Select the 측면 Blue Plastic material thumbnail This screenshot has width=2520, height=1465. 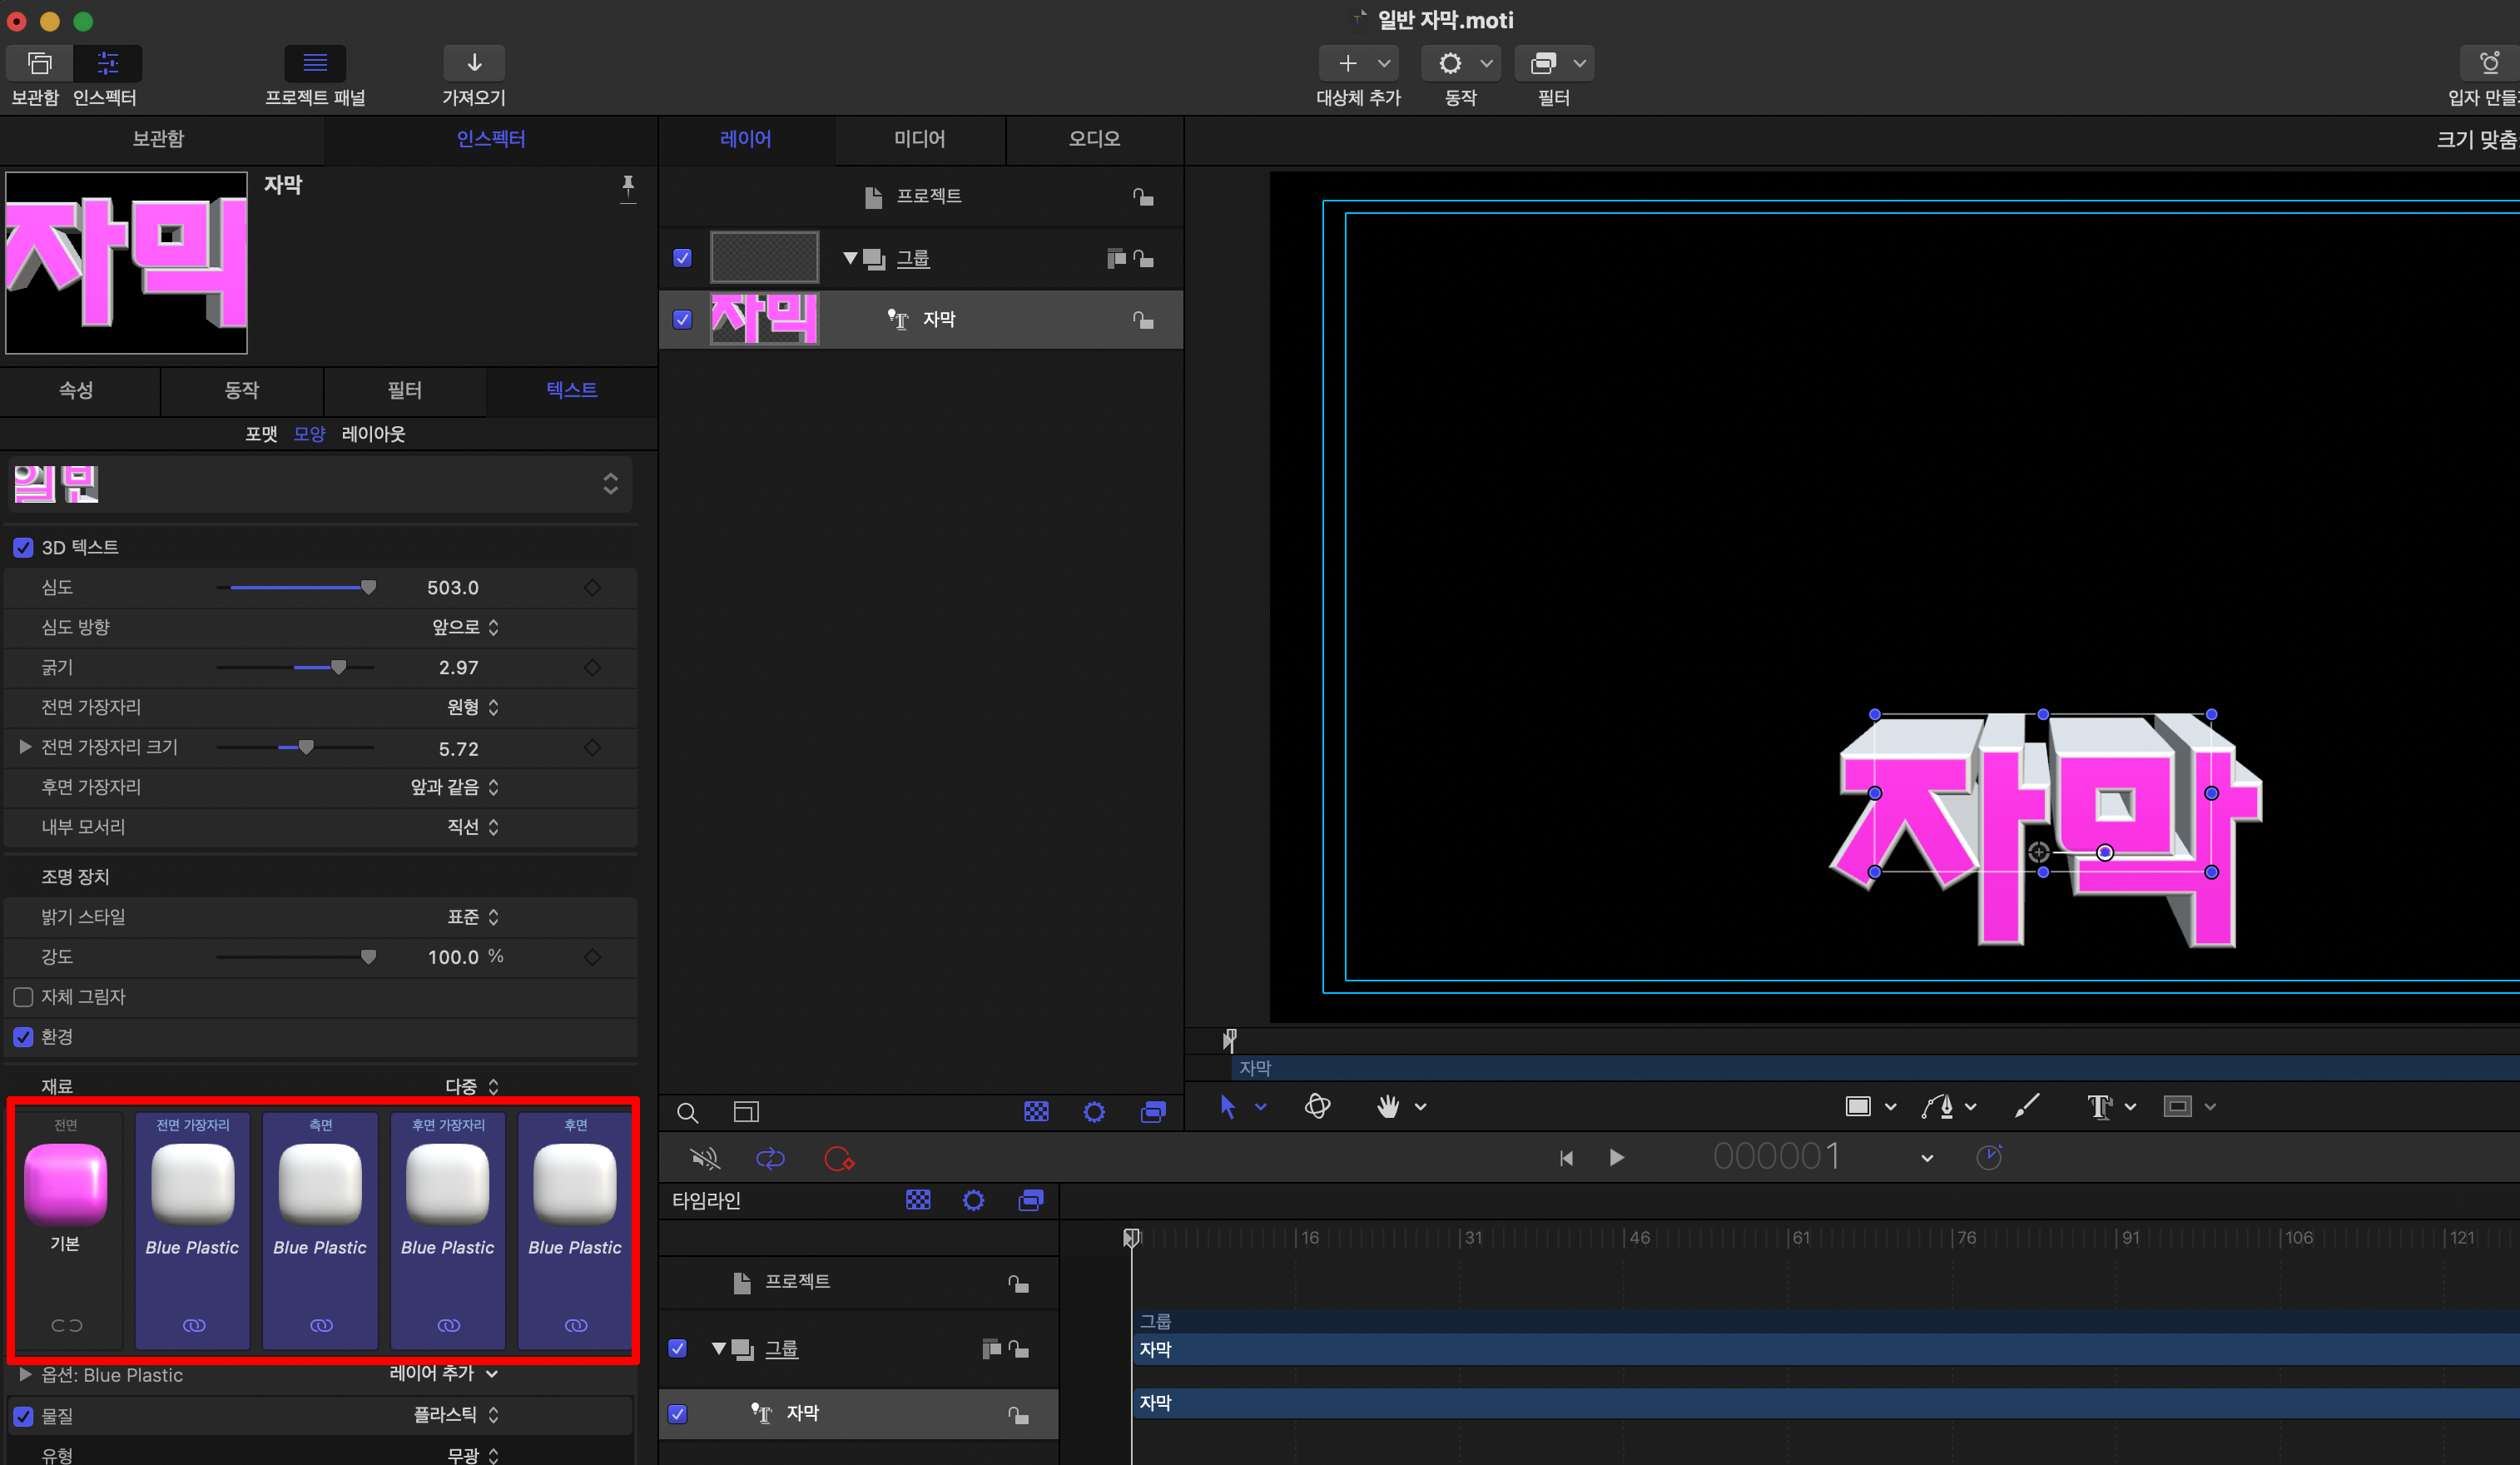320,1185
